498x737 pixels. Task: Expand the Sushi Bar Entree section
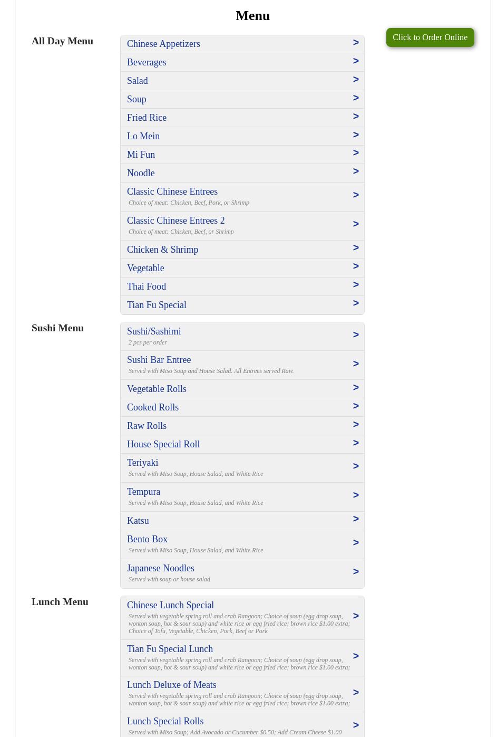pos(159,360)
